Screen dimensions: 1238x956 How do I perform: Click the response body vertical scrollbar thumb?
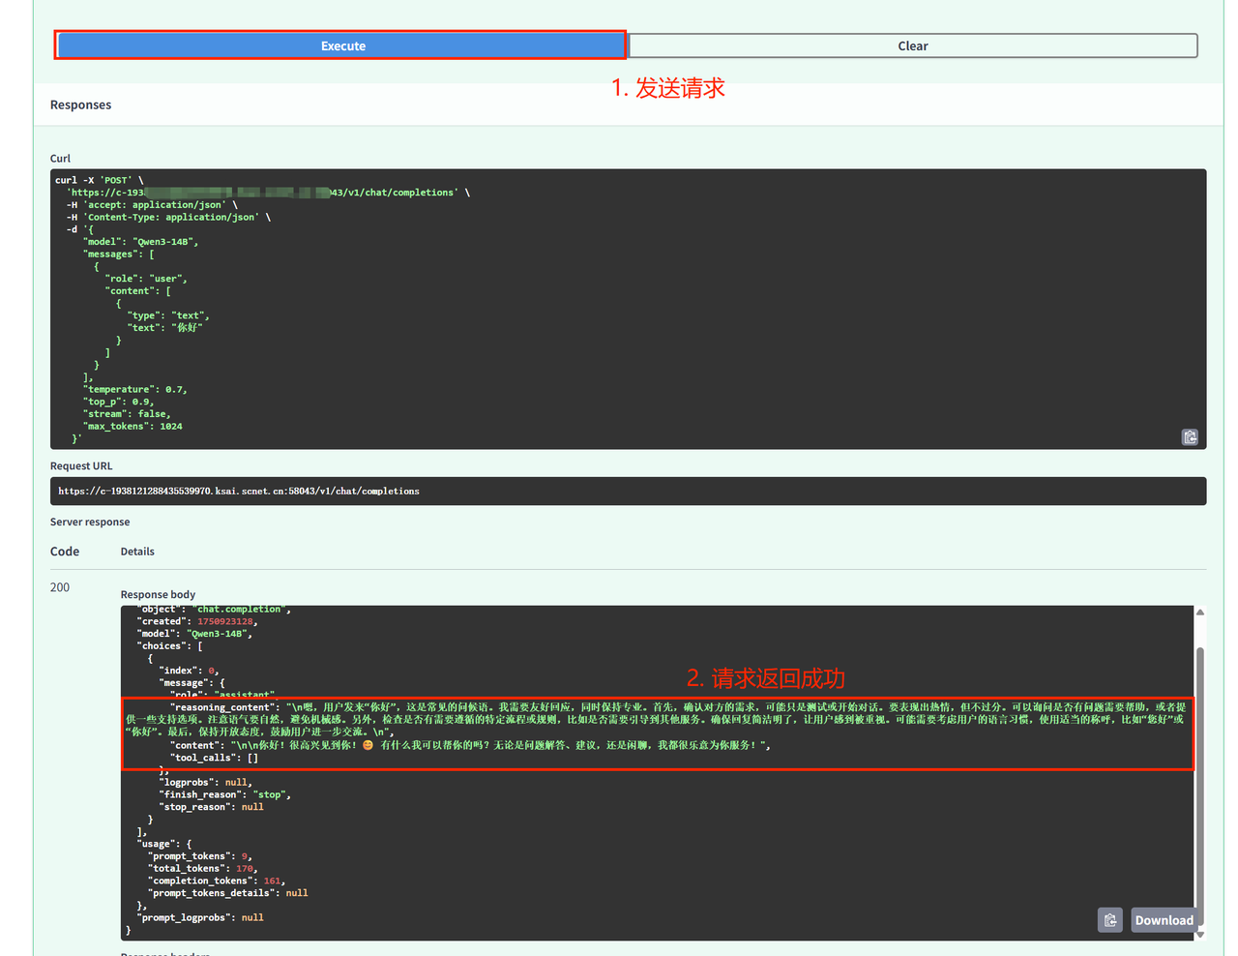coord(1200,784)
